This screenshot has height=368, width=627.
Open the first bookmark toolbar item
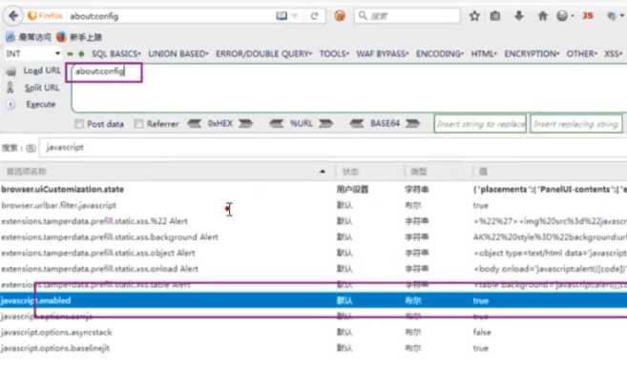tap(29, 37)
